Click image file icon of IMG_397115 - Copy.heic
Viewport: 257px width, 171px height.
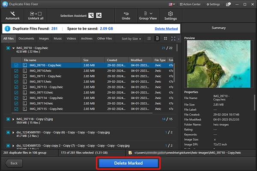[25, 109]
